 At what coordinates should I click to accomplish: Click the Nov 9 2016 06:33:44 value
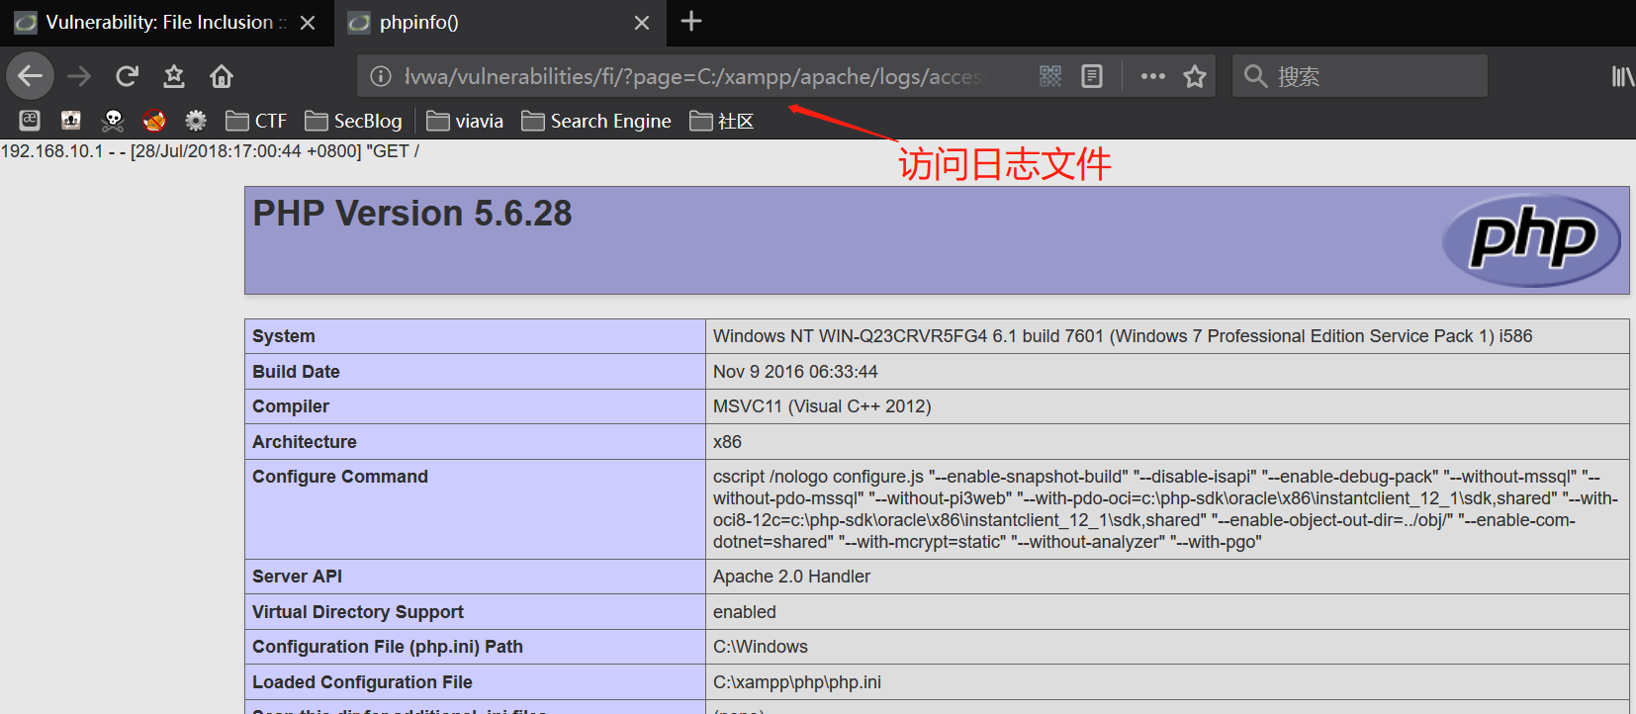click(x=795, y=372)
